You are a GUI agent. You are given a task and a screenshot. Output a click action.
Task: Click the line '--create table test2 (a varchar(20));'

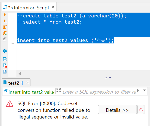[x=72, y=16]
